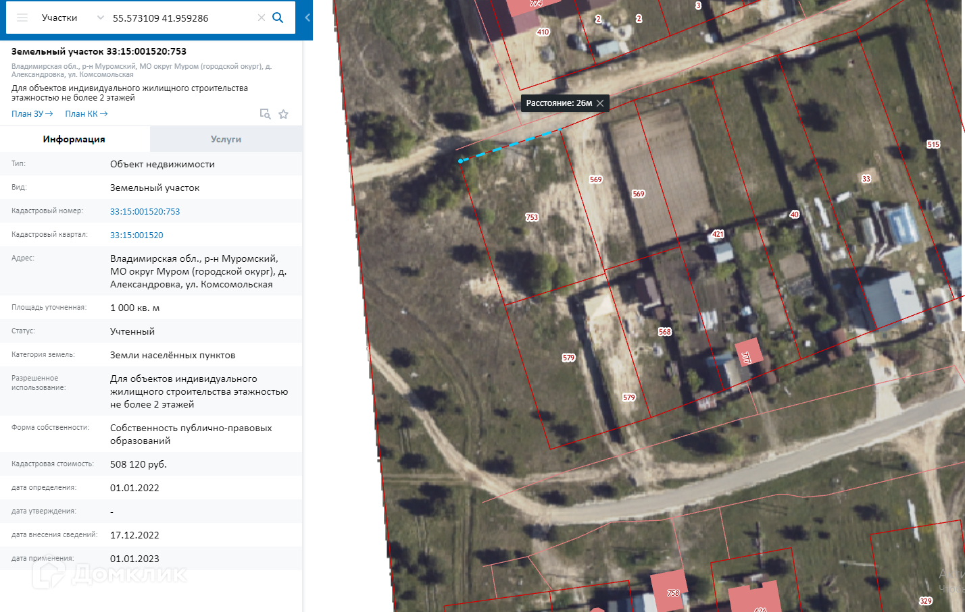The image size is (965, 612).
Task: Open the План КК link
Action: [86, 114]
